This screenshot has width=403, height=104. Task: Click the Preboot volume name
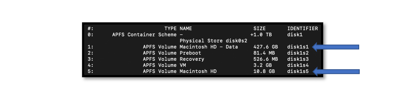(191, 53)
